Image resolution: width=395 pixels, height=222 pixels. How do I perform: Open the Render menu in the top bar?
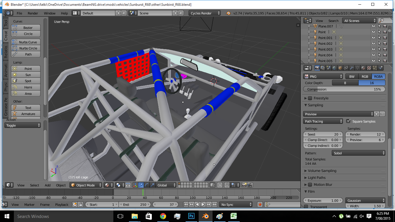tap(33, 13)
